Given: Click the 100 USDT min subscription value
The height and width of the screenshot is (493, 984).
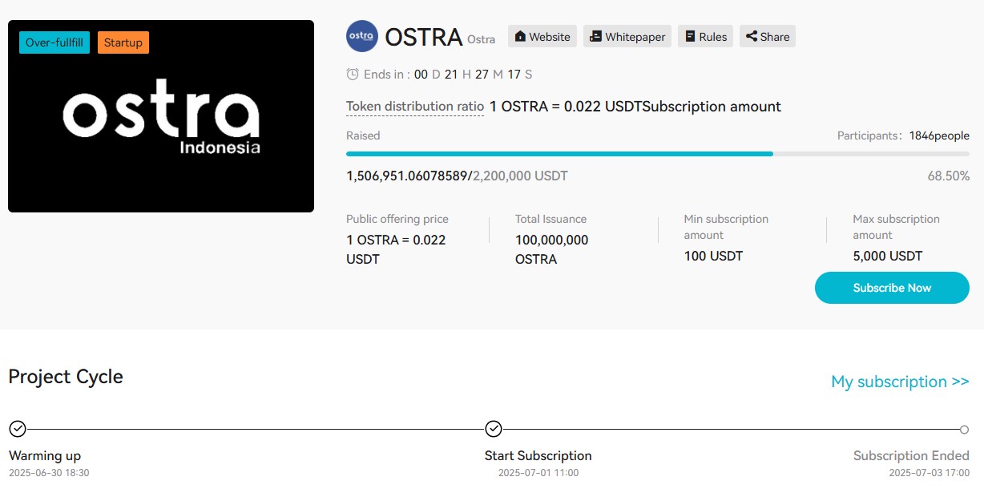Looking at the screenshot, I should tap(713, 256).
